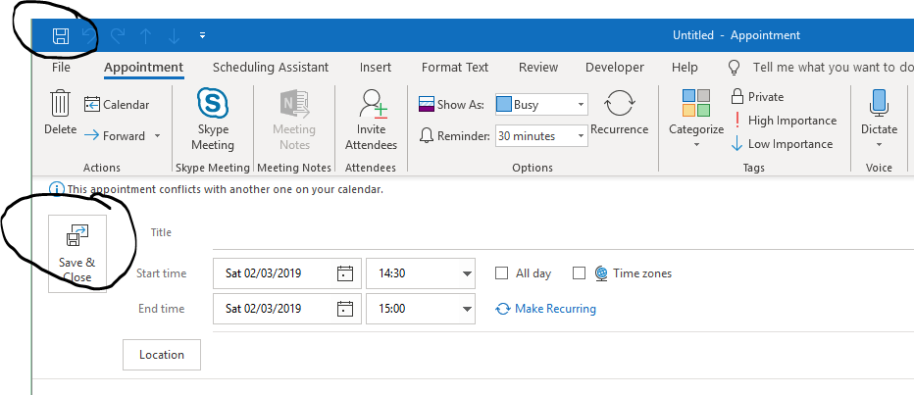Image resolution: width=914 pixels, height=395 pixels.
Task: Open Calendar from Actions group
Action: point(117,105)
